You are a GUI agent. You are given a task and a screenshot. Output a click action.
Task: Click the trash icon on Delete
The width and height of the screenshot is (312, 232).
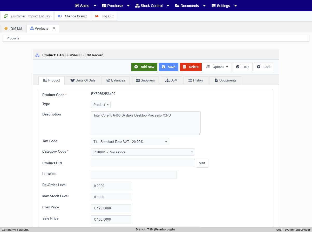184,67
